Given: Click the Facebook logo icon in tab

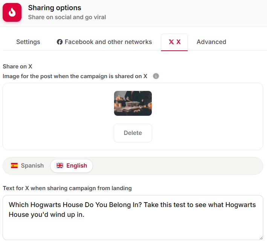Looking at the screenshot, I should click(x=60, y=42).
